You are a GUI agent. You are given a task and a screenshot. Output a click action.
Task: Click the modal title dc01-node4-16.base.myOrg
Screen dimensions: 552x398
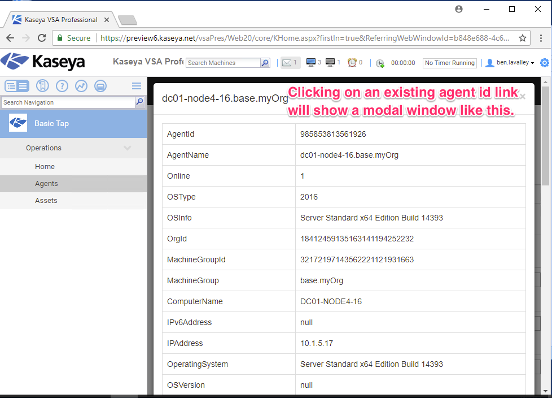click(x=225, y=98)
